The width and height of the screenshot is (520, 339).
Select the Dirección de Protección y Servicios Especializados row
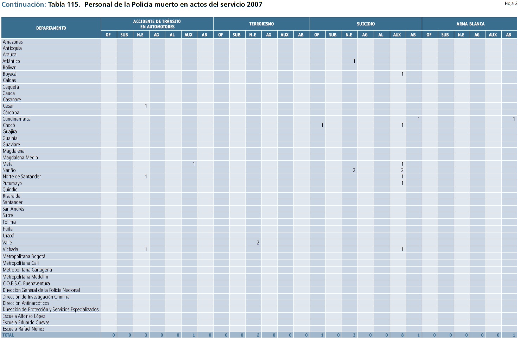click(x=51, y=309)
